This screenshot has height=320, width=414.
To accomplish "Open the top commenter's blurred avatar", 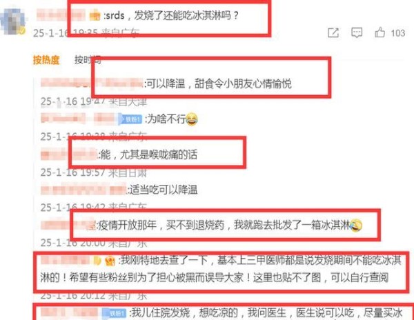I will (13, 21).
